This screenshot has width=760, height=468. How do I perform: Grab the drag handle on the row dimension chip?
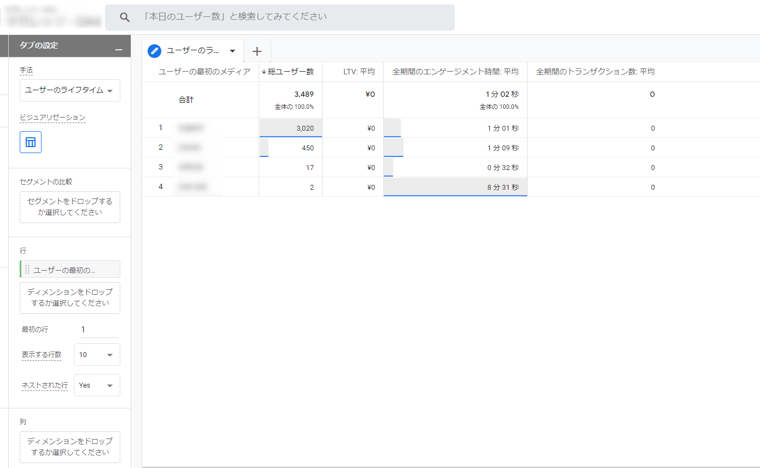pyautogui.click(x=27, y=270)
